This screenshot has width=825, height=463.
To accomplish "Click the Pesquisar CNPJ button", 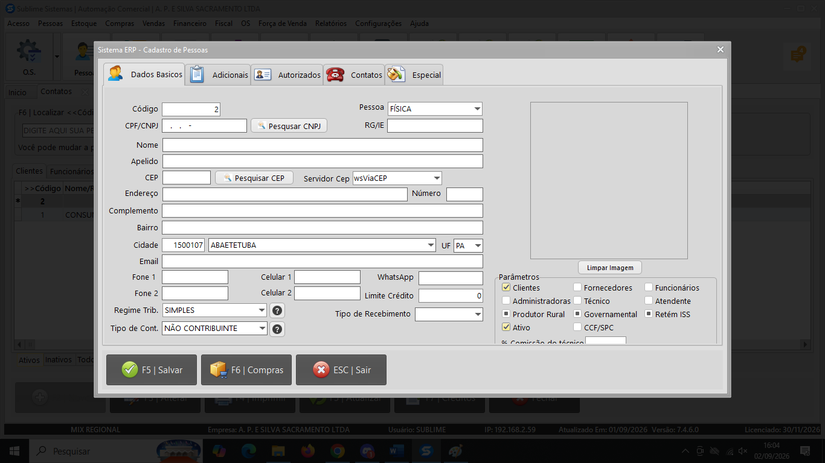I will pyautogui.click(x=289, y=126).
